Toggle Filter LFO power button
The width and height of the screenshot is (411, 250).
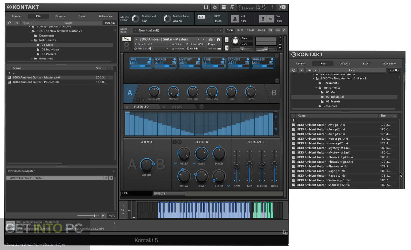coord(127,107)
